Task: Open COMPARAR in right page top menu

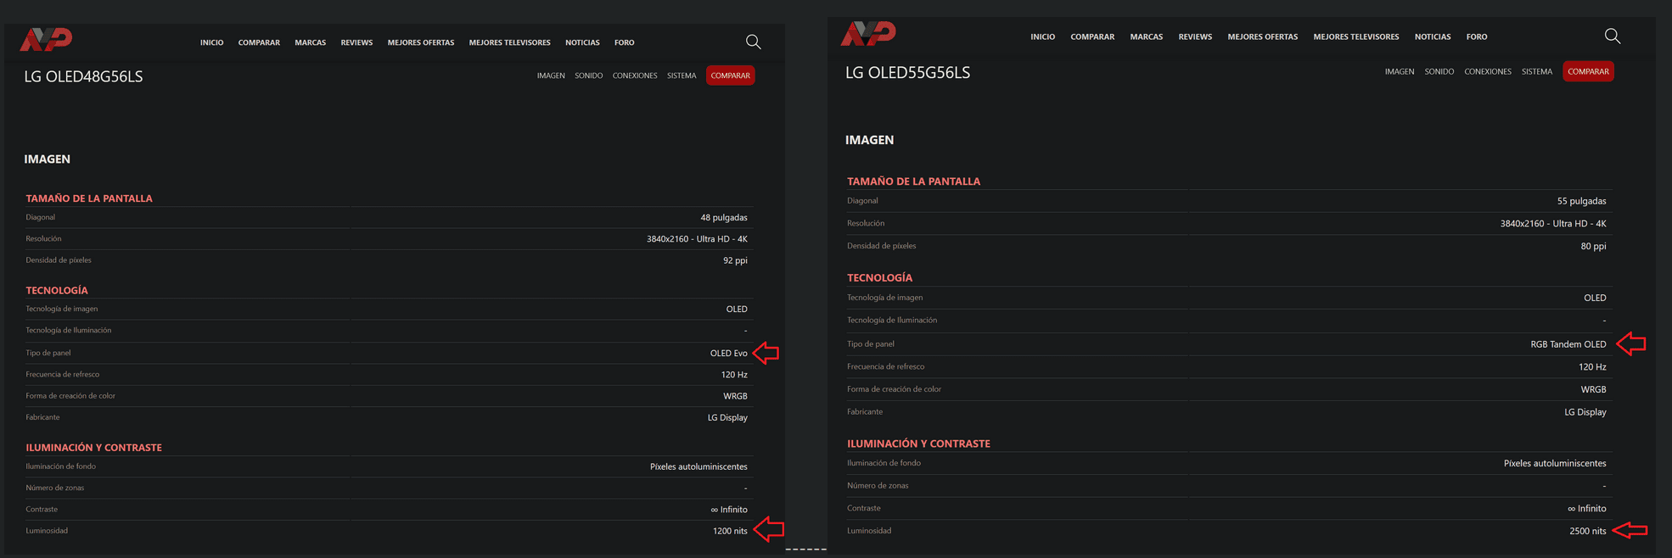Action: click(1092, 36)
